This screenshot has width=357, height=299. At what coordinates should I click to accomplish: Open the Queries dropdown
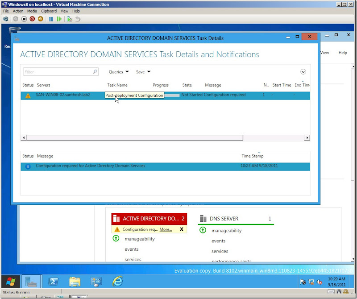point(119,72)
